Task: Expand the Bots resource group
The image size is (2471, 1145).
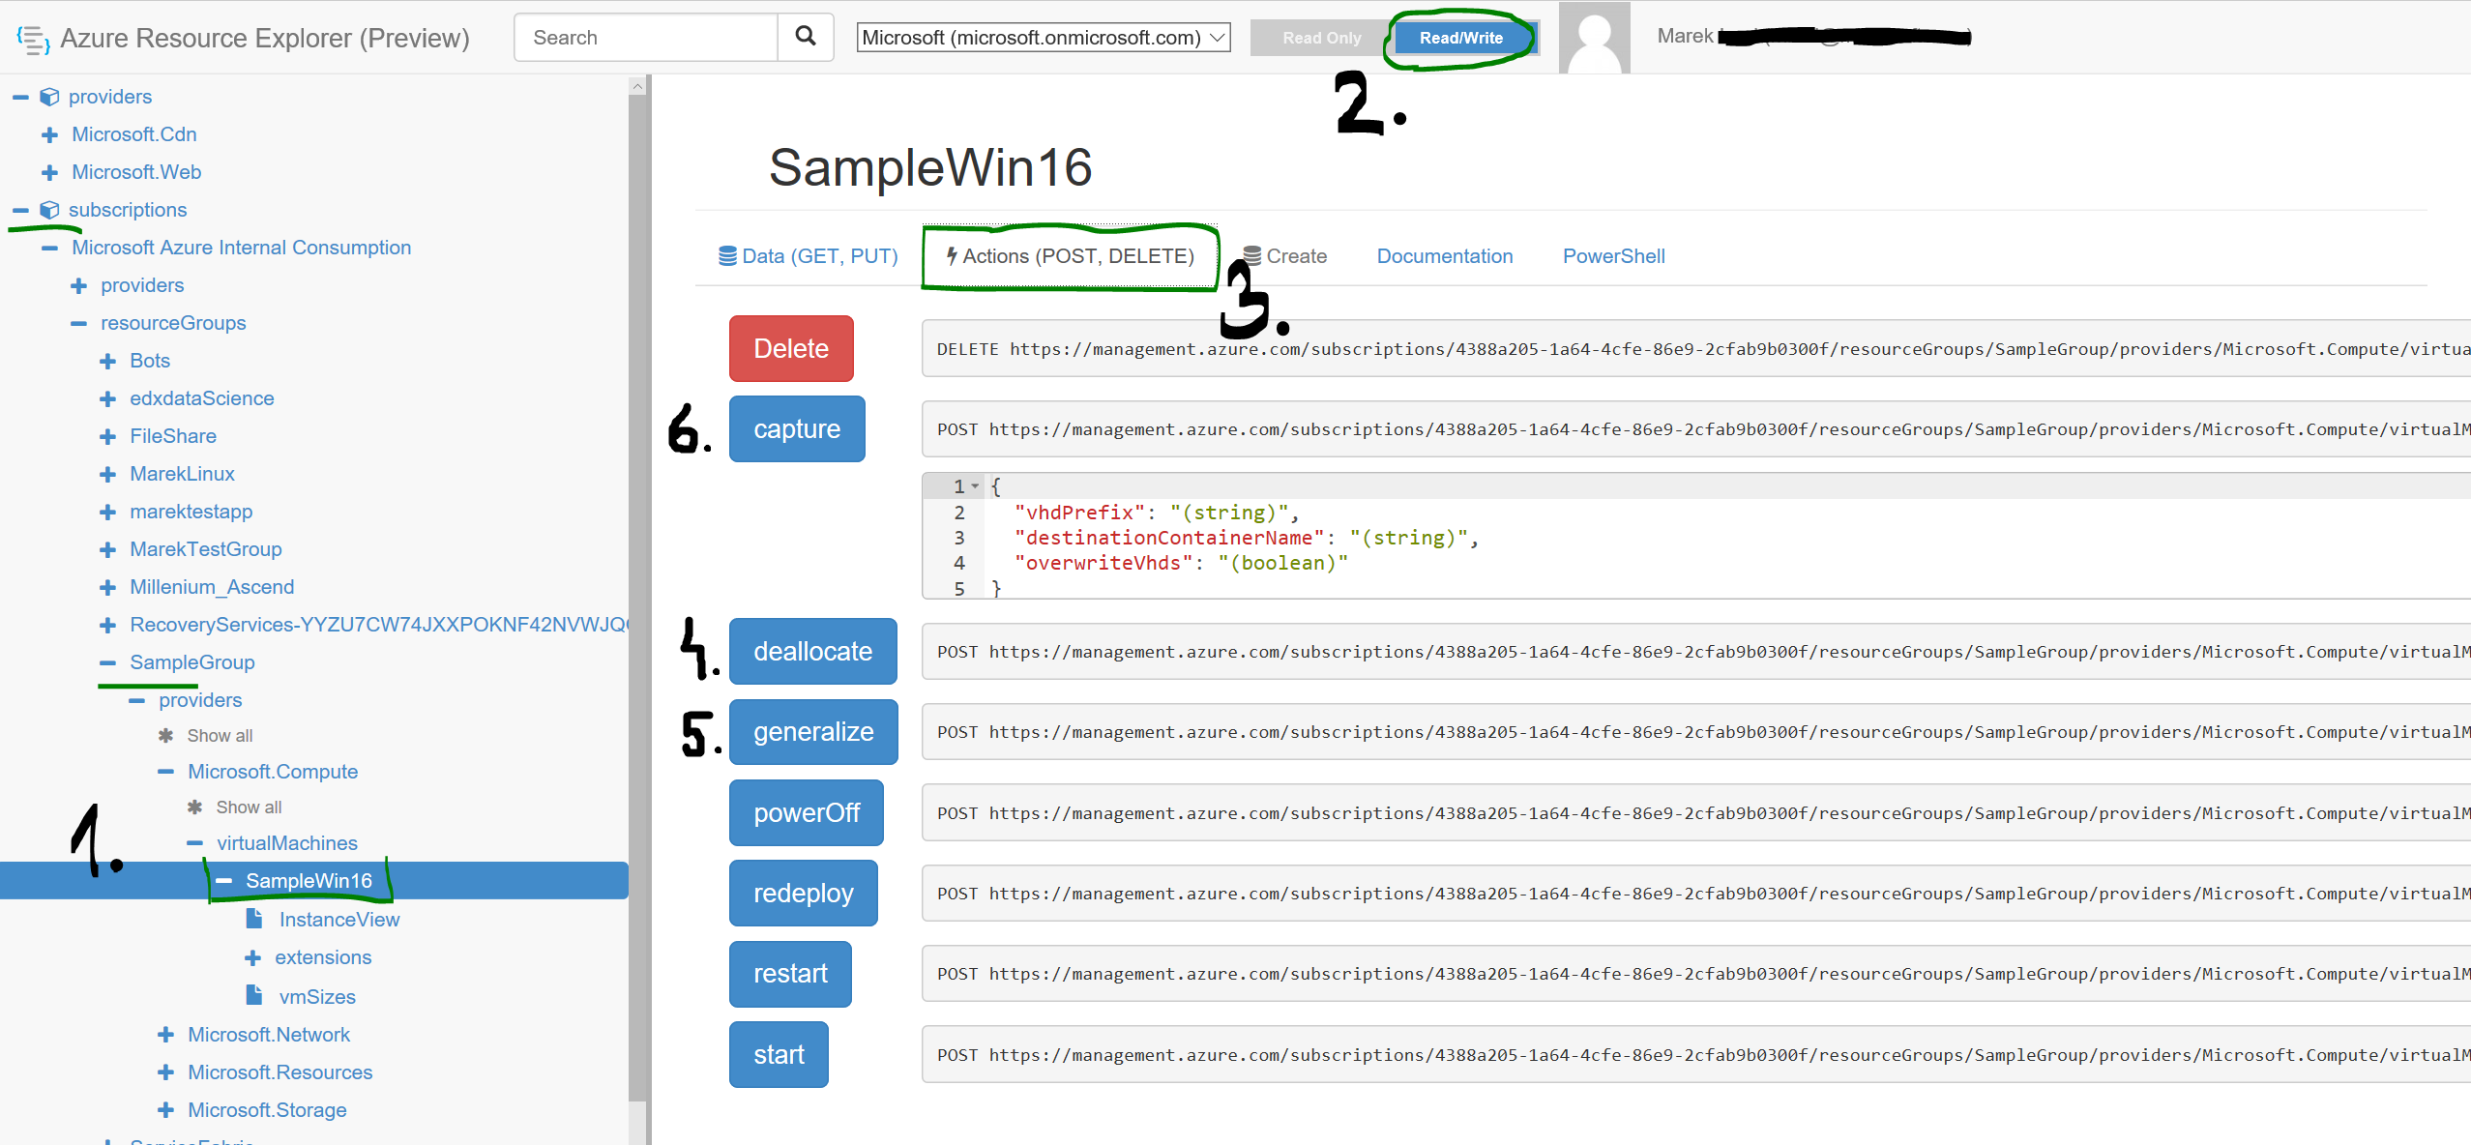Action: (x=108, y=361)
